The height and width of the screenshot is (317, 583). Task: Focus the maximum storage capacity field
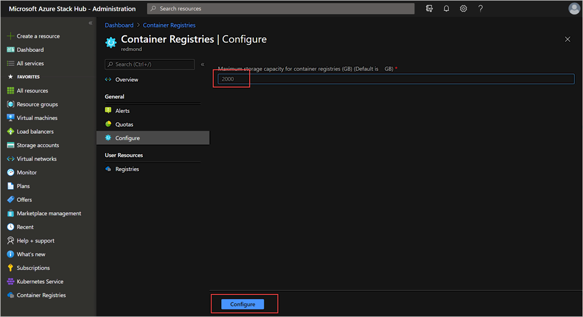click(x=396, y=79)
